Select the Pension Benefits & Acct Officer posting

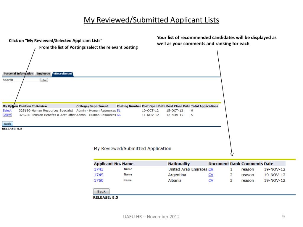coord(7,115)
